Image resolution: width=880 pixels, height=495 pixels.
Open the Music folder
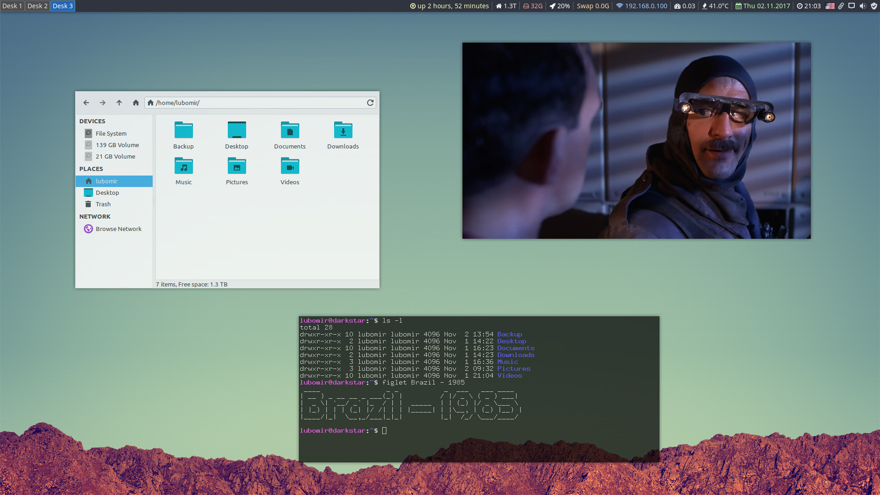pyautogui.click(x=183, y=166)
